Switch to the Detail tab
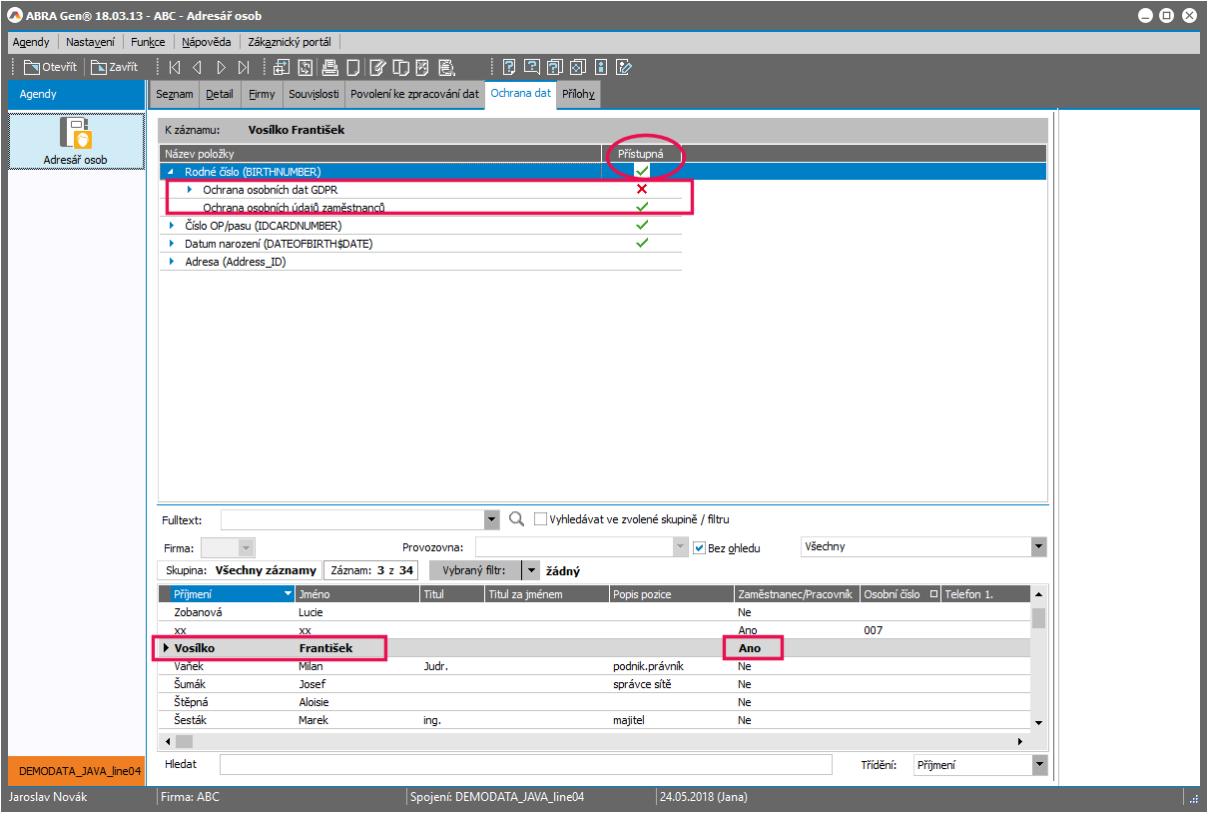The height and width of the screenshot is (813, 1208). tap(220, 94)
